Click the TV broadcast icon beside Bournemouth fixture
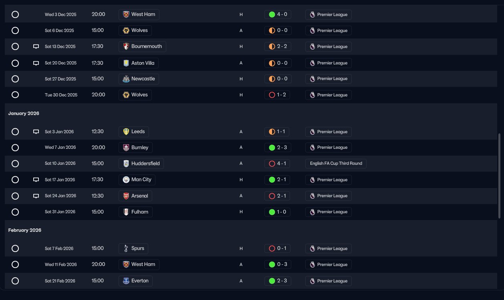 coord(36,47)
